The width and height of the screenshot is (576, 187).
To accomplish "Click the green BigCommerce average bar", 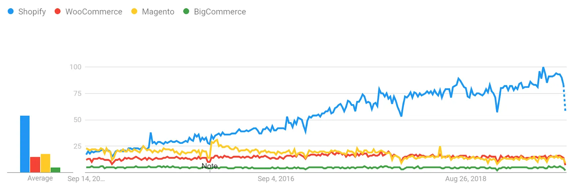I will 55,170.
